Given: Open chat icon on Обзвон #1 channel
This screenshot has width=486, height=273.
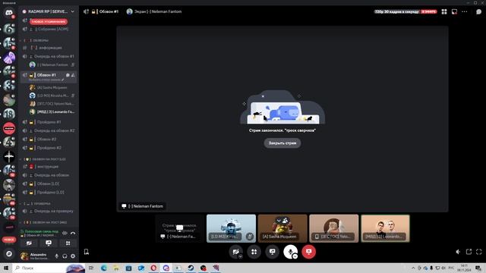Looking at the screenshot, I should pyautogui.click(x=68, y=75).
